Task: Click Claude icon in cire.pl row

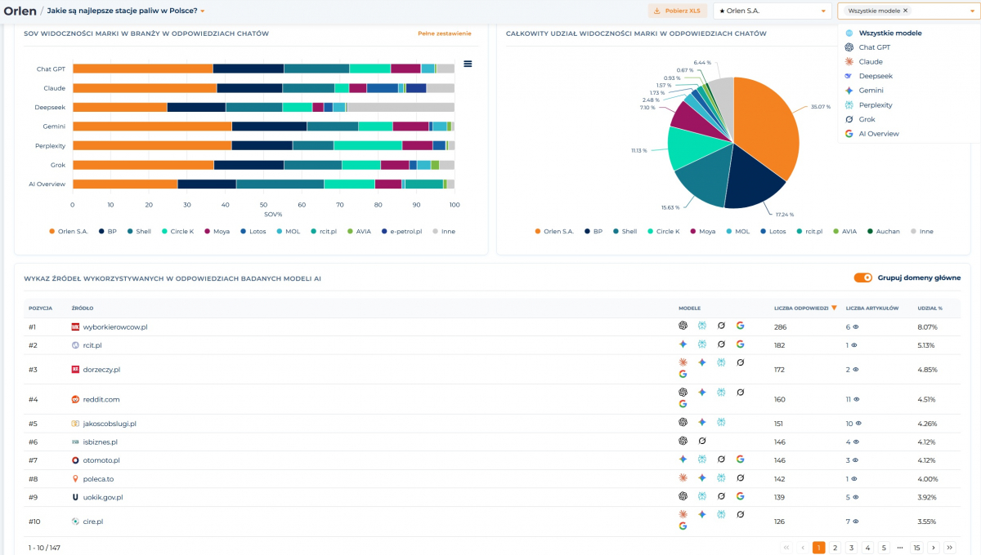Action: [x=683, y=514]
